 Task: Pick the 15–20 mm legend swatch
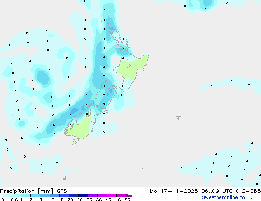click(64, 196)
